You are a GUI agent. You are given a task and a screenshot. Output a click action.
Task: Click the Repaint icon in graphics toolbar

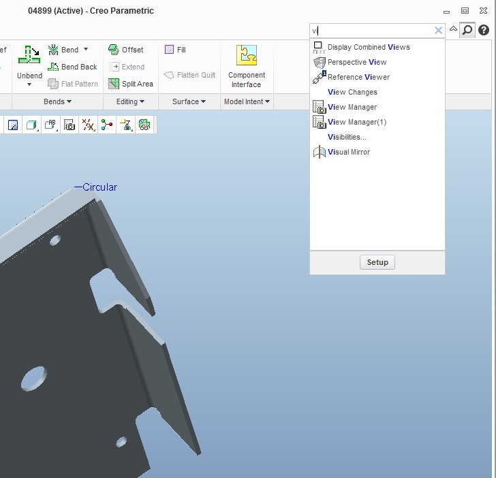13,125
